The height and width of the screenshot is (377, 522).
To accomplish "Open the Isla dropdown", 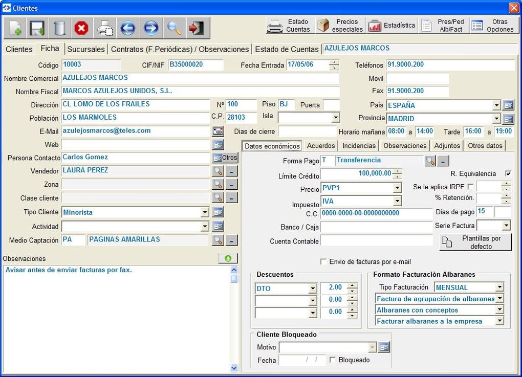I will click(x=336, y=117).
